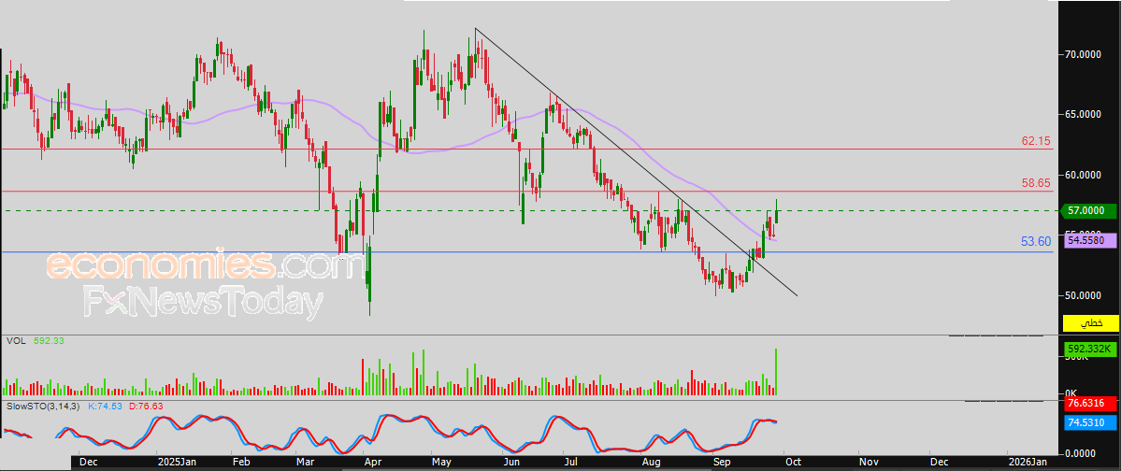Click the D:76.63 stochastic reading
The width and height of the screenshot is (1121, 471).
(x=148, y=406)
